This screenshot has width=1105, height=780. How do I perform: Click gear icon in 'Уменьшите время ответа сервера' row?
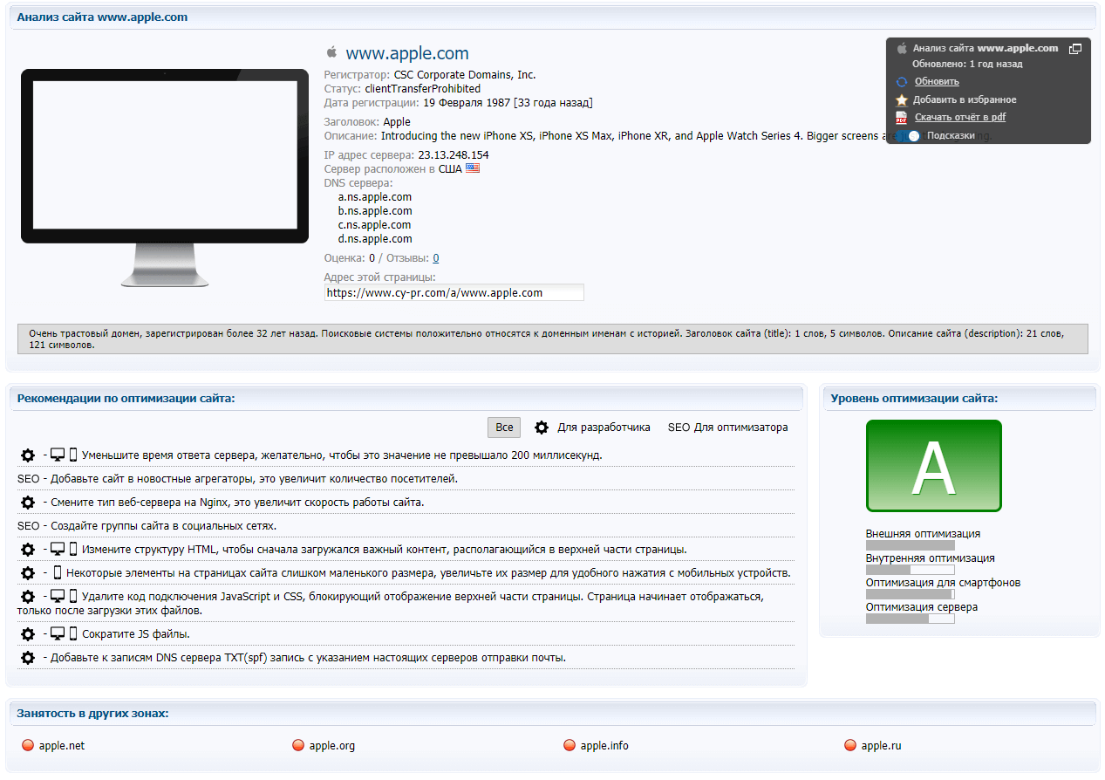coord(28,455)
